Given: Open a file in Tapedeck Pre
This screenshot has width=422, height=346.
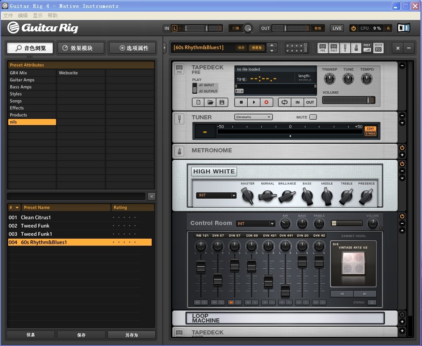Looking at the screenshot, I should point(210,102).
